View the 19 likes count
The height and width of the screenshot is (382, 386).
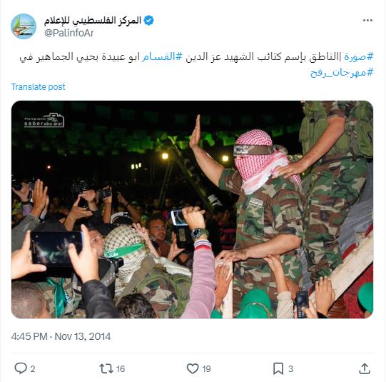206,369
